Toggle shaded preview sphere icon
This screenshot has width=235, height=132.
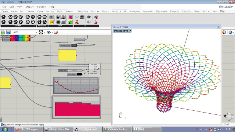(224, 32)
